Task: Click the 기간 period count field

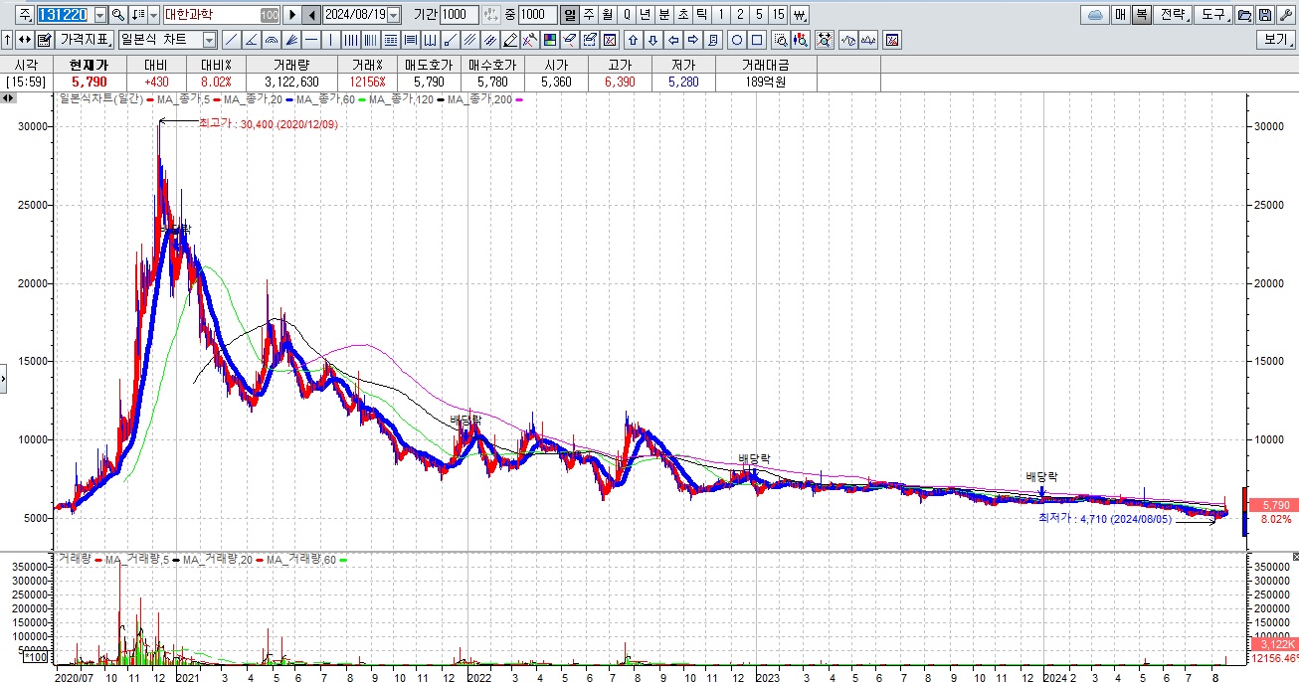Action: tap(459, 15)
